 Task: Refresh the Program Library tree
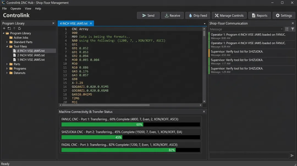click(x=19, y=28)
